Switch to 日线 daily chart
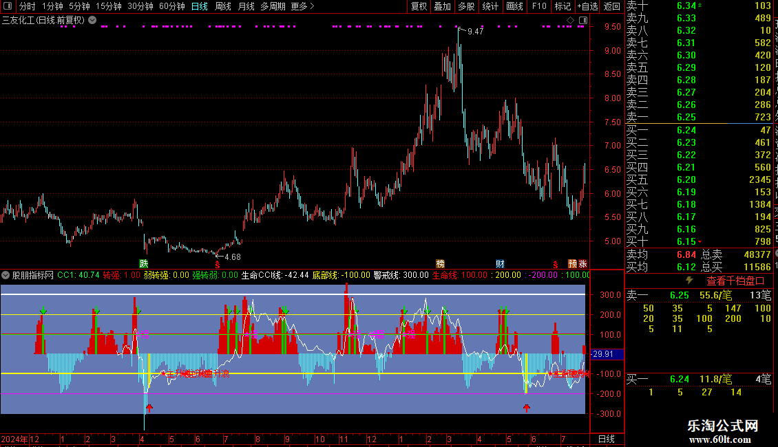This screenshot has width=778, height=447. 200,6
